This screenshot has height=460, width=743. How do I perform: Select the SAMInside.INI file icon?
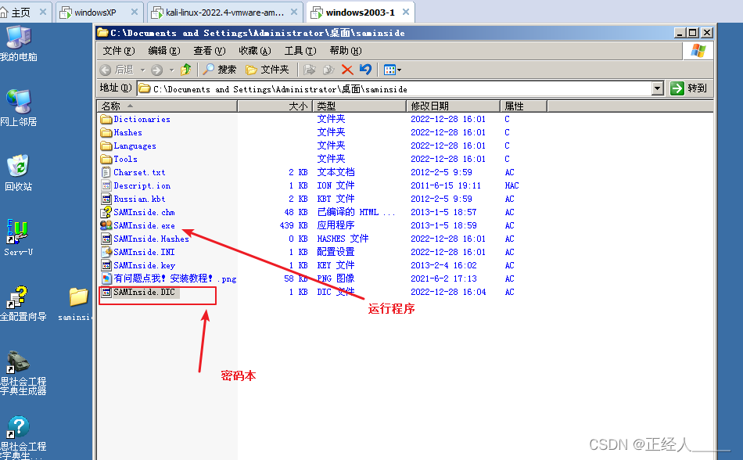point(106,252)
